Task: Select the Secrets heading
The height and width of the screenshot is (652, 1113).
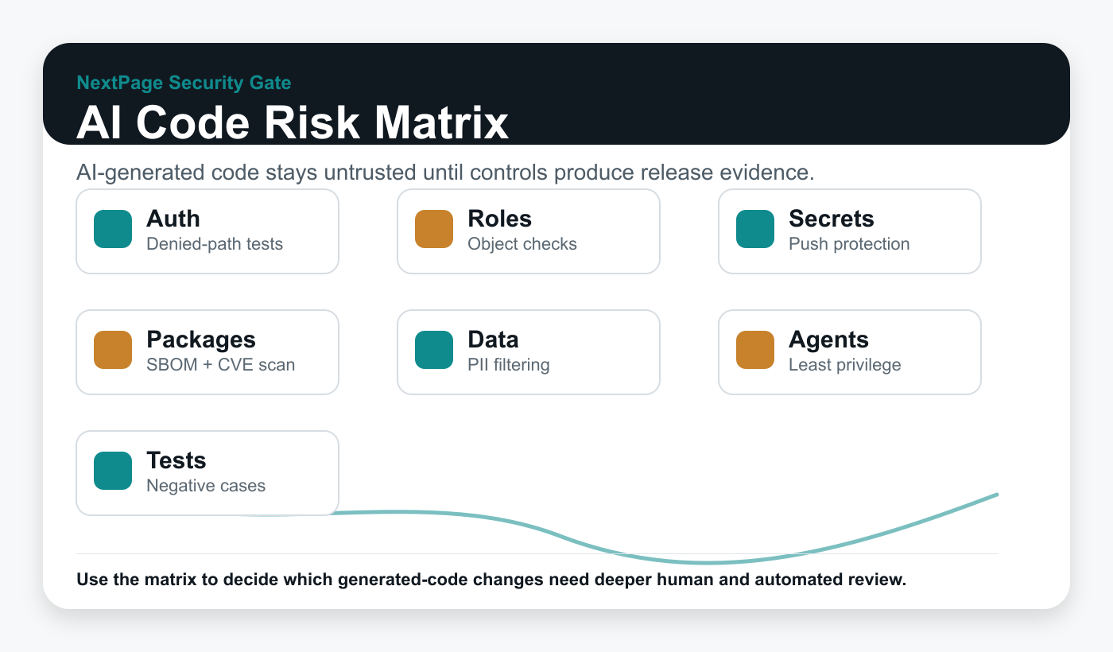Action: tap(832, 219)
